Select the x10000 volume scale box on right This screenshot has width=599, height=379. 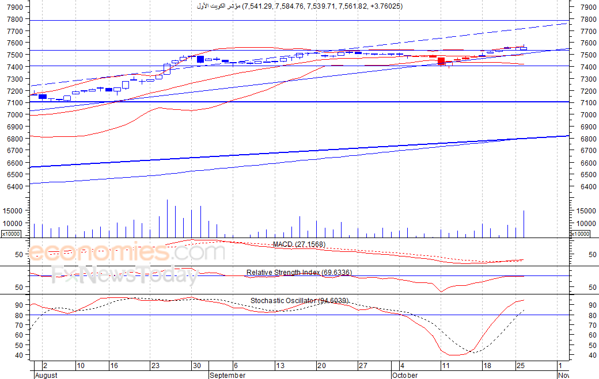580,233
